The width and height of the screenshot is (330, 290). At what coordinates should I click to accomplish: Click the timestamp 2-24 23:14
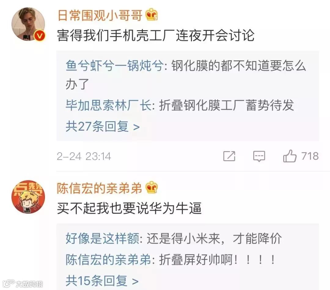(84, 156)
